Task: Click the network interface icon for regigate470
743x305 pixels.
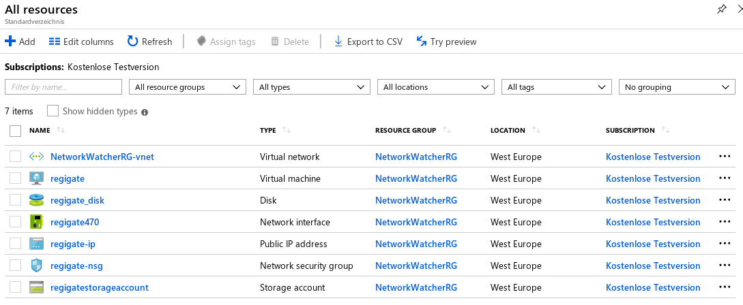Action: tap(36, 222)
